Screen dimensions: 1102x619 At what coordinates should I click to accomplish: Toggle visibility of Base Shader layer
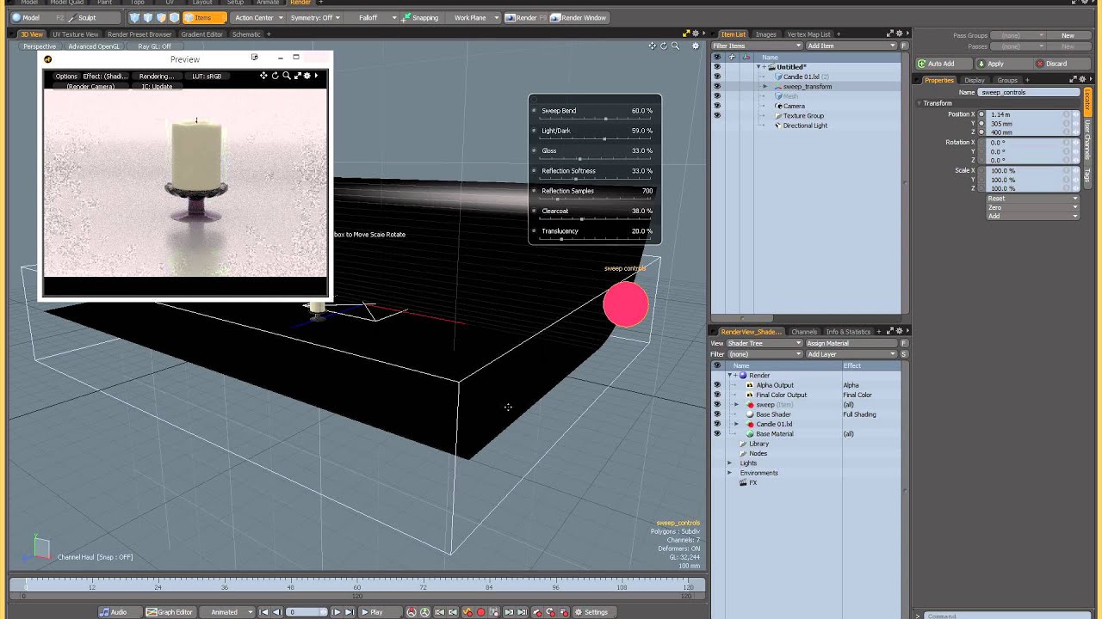pos(716,414)
